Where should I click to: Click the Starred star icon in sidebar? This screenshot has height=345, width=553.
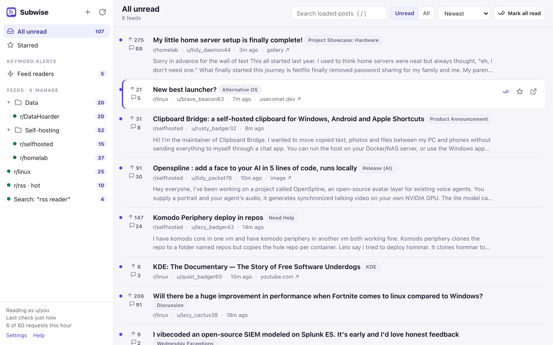(11, 45)
